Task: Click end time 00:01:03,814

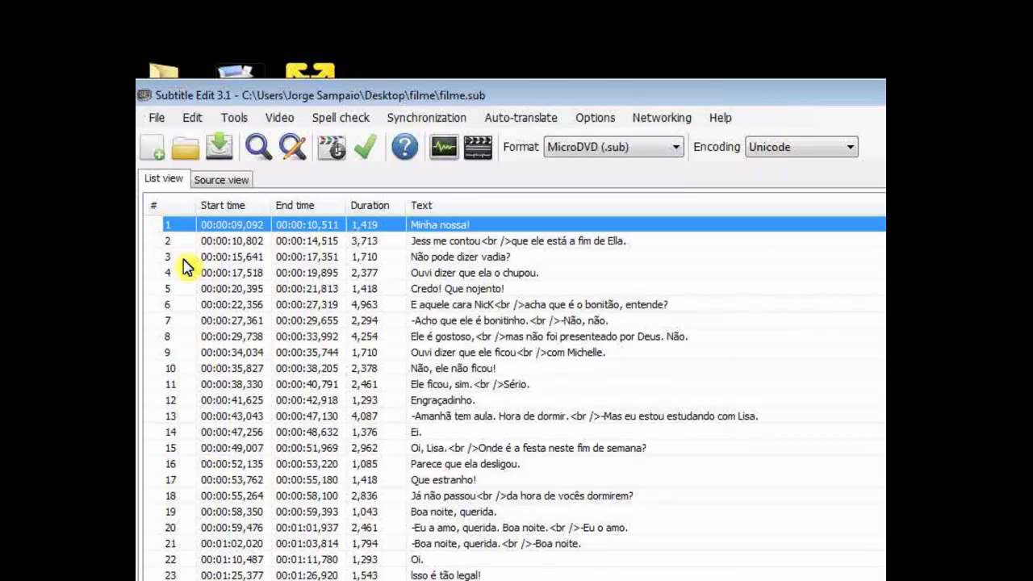Action: point(307,544)
